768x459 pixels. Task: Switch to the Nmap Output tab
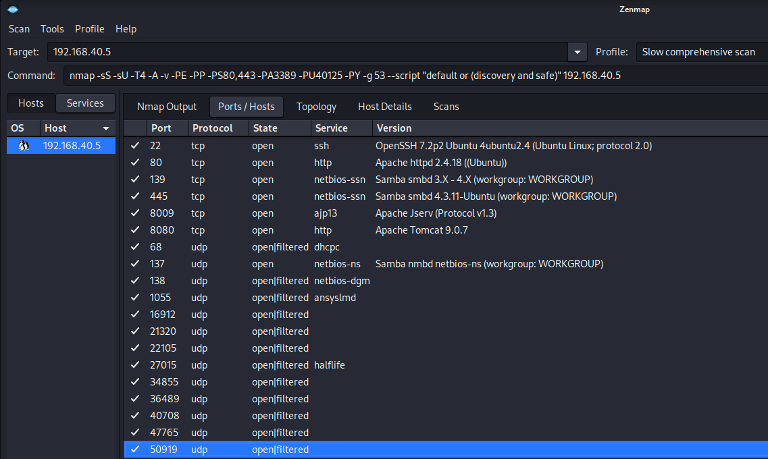[167, 107]
